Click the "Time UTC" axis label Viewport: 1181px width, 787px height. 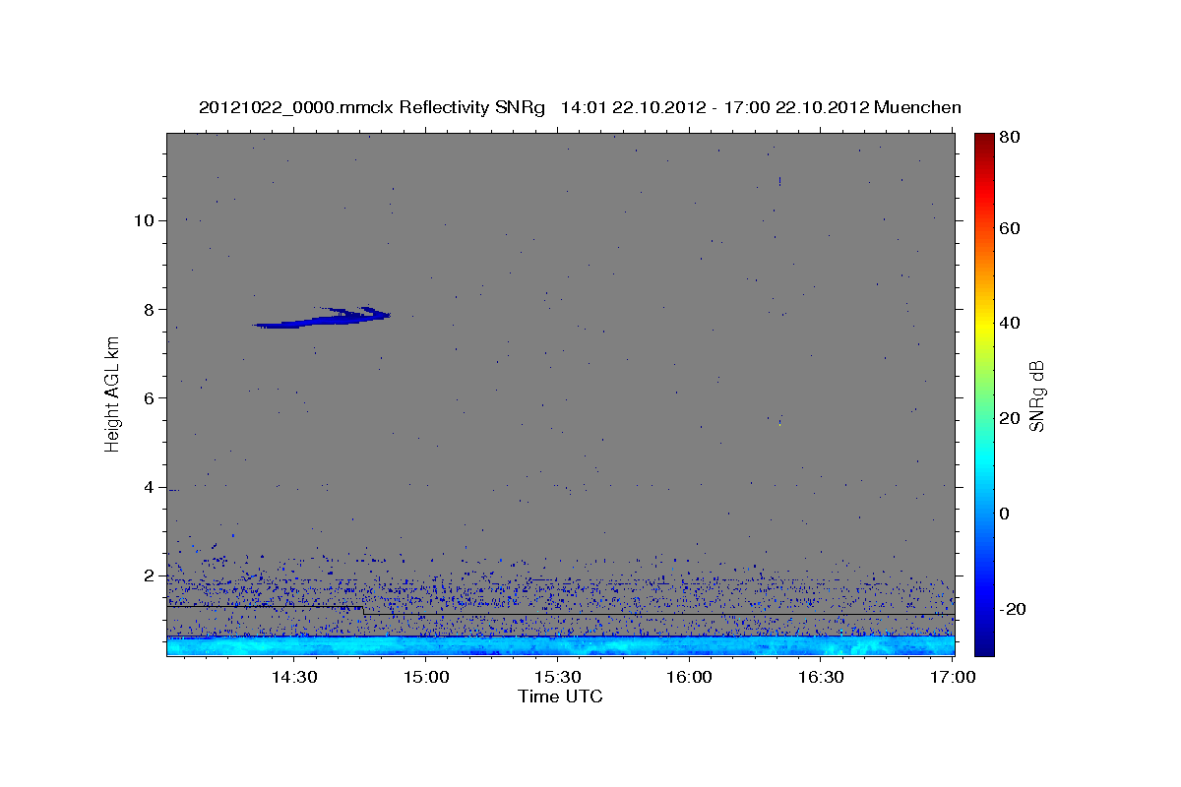pyautogui.click(x=560, y=696)
